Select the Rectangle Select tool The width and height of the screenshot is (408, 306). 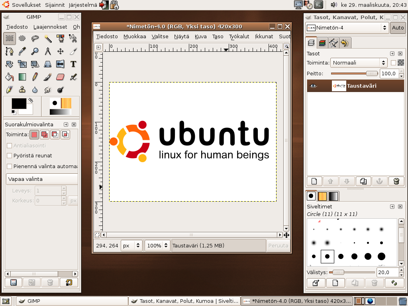point(10,39)
